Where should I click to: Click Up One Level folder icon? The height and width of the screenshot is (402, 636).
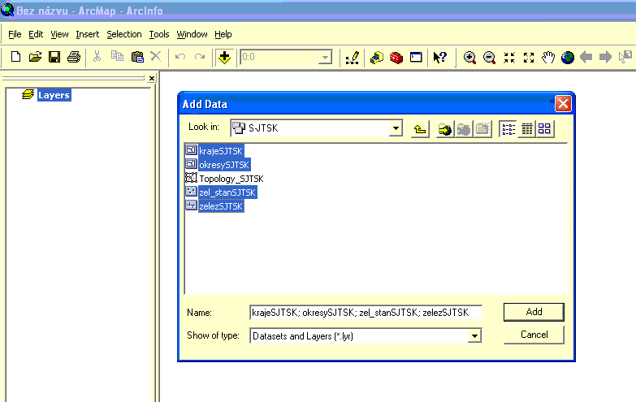[x=420, y=129]
